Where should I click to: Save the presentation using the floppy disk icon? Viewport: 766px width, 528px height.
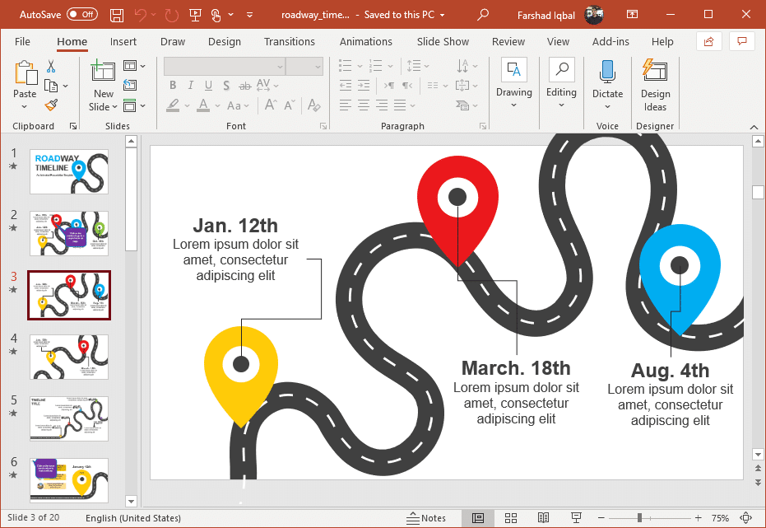tap(117, 15)
